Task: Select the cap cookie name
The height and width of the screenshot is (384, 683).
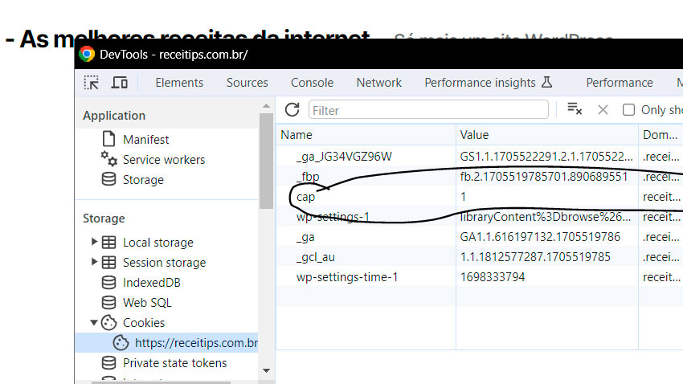Action: coord(305,197)
